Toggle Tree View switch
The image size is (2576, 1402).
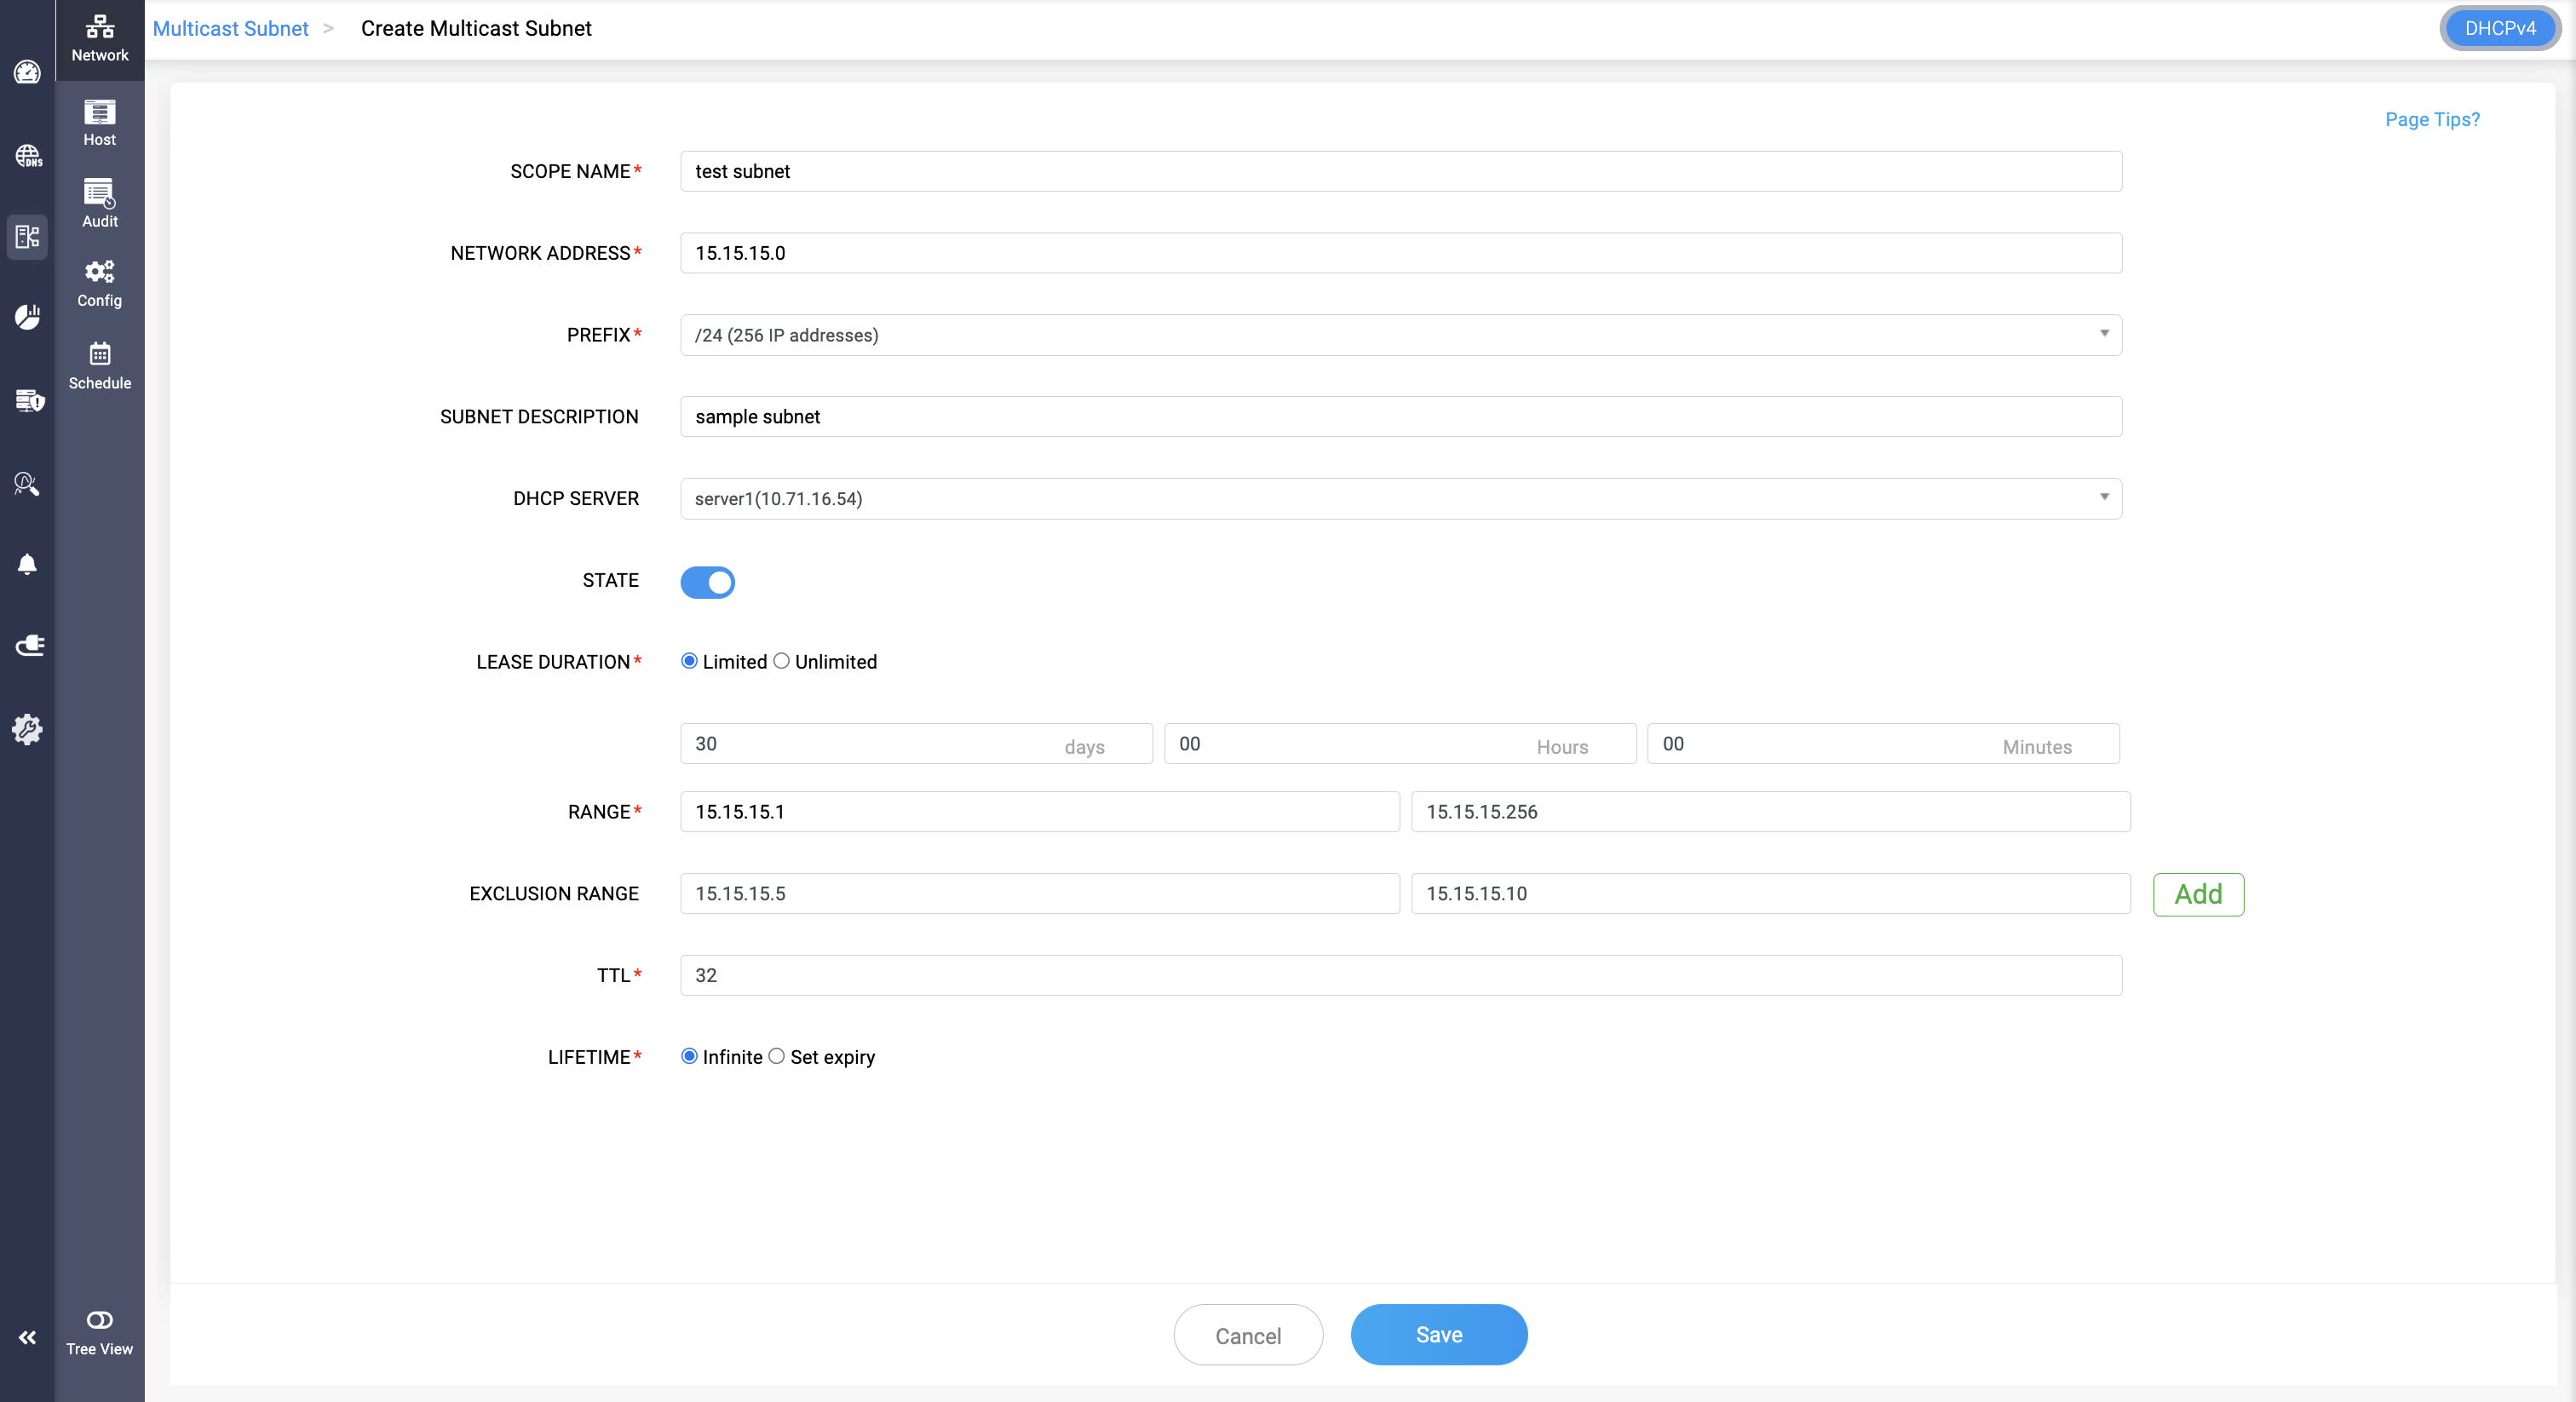click(x=99, y=1320)
